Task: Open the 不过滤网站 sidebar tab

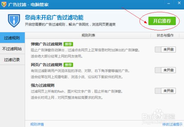Action: 12,49
